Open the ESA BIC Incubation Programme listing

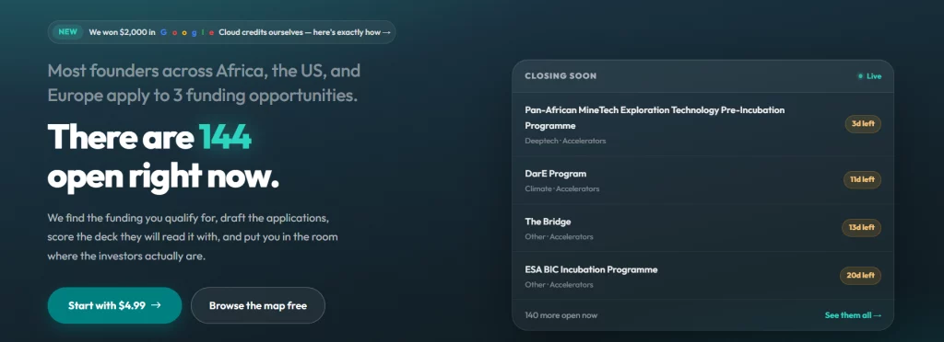[702, 276]
